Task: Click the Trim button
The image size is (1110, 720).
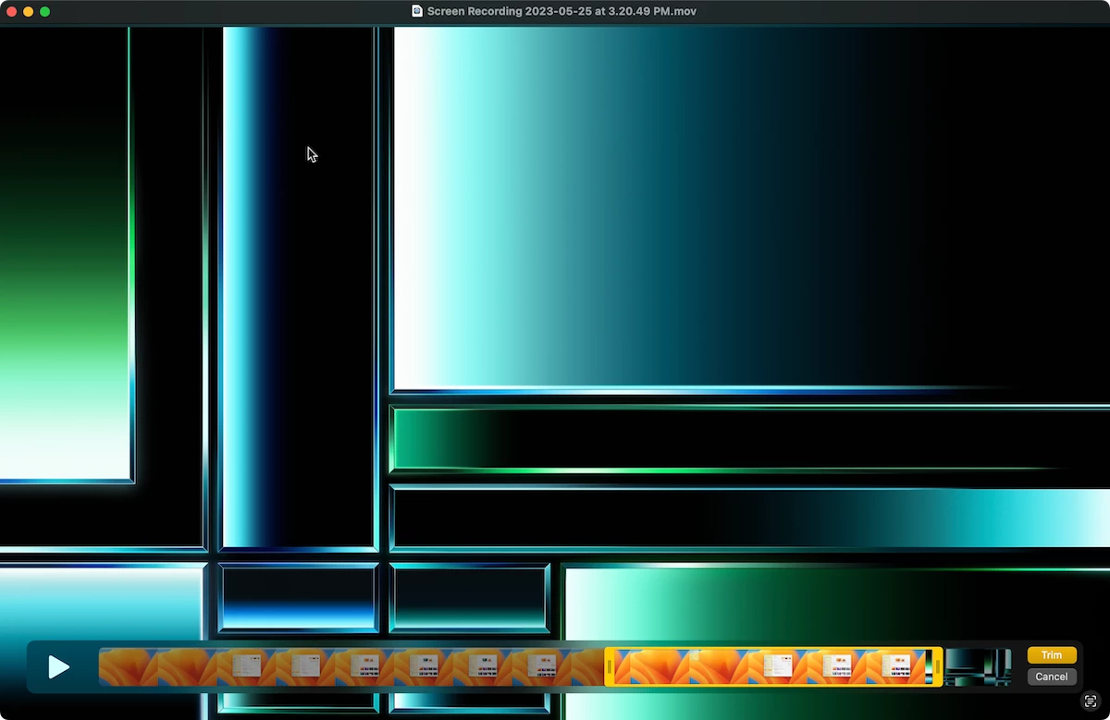Action: tap(1052, 655)
